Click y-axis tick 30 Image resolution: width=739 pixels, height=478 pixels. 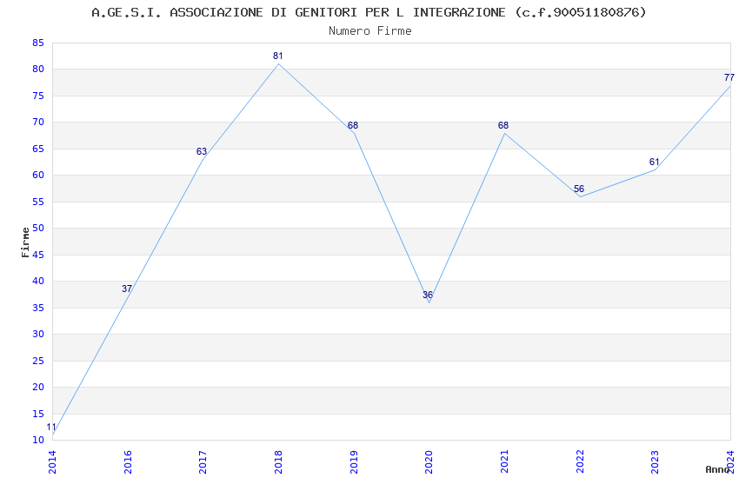click(38, 334)
